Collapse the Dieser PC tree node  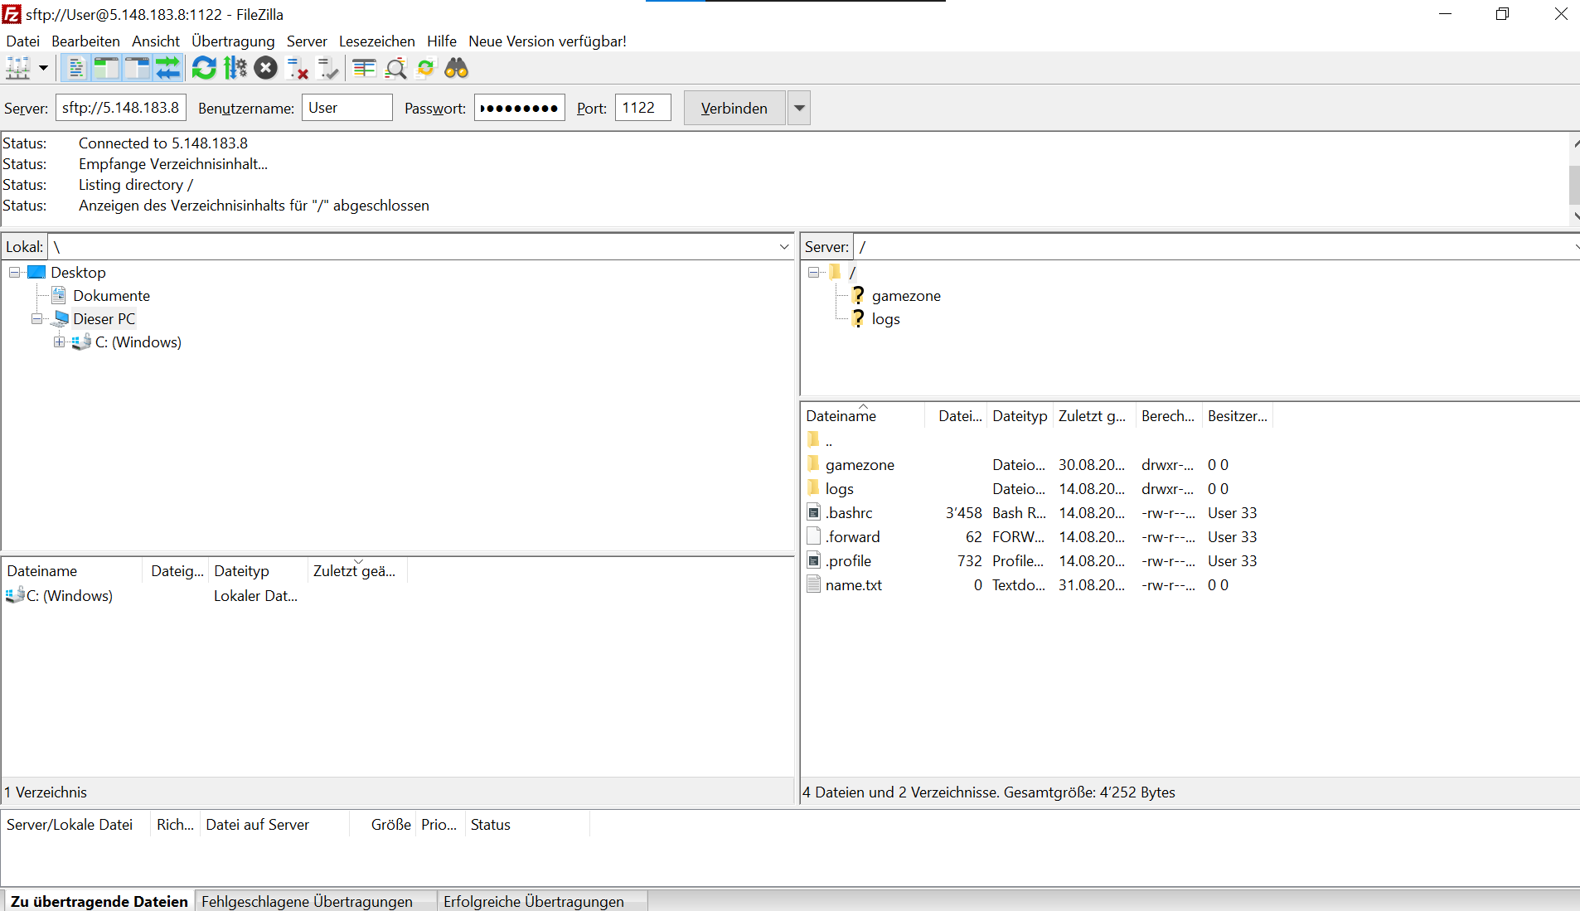coord(36,318)
